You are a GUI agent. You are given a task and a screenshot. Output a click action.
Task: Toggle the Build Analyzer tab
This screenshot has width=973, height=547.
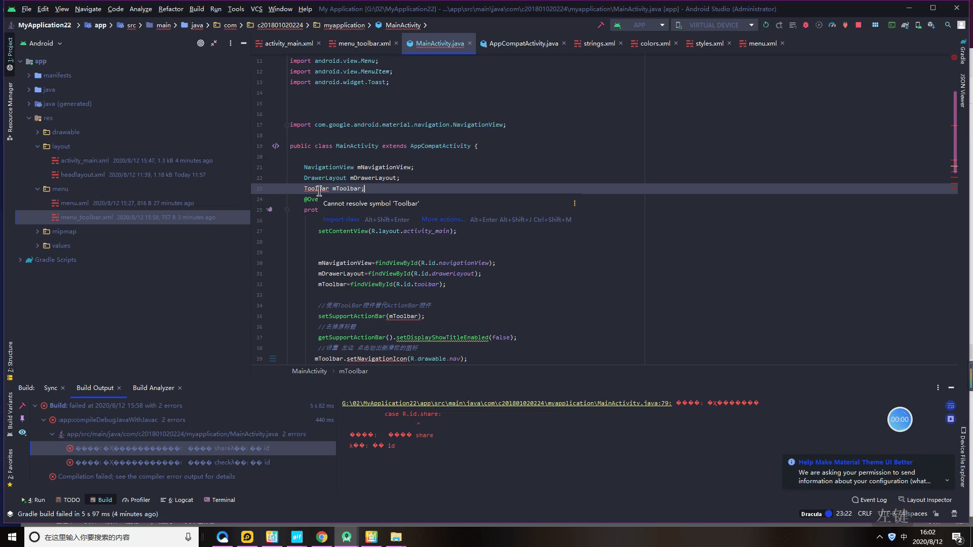pos(154,387)
